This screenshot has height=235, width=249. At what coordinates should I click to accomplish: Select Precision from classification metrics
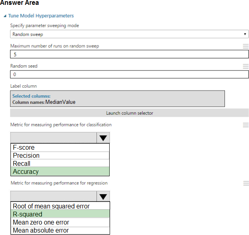pyautogui.click(x=60, y=156)
